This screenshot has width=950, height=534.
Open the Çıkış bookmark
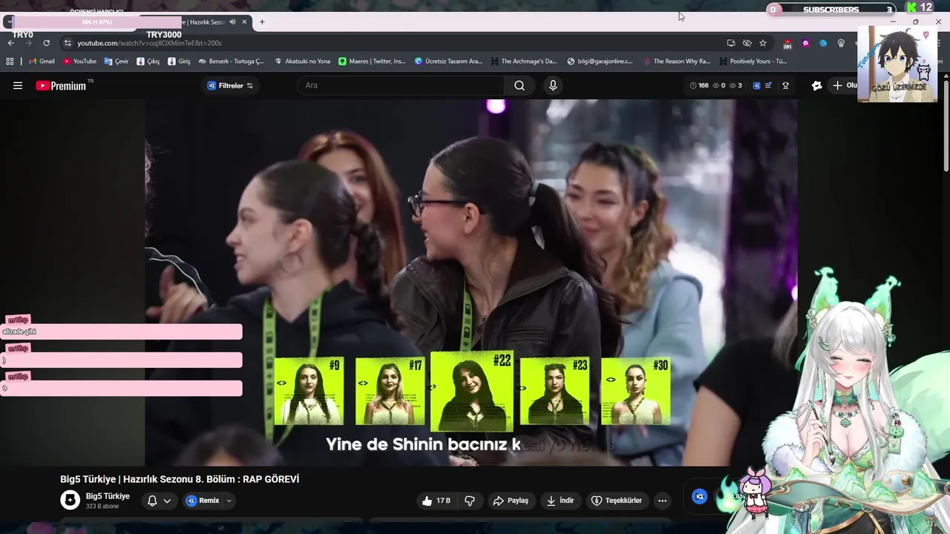click(148, 62)
